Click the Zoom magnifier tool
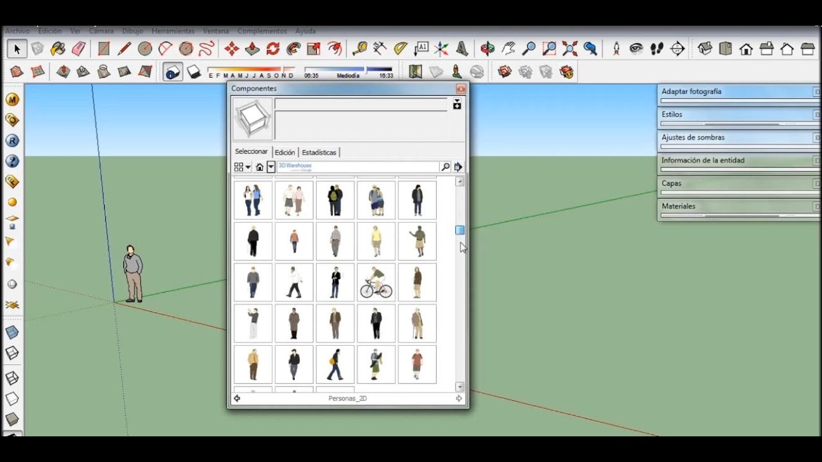 [529, 49]
